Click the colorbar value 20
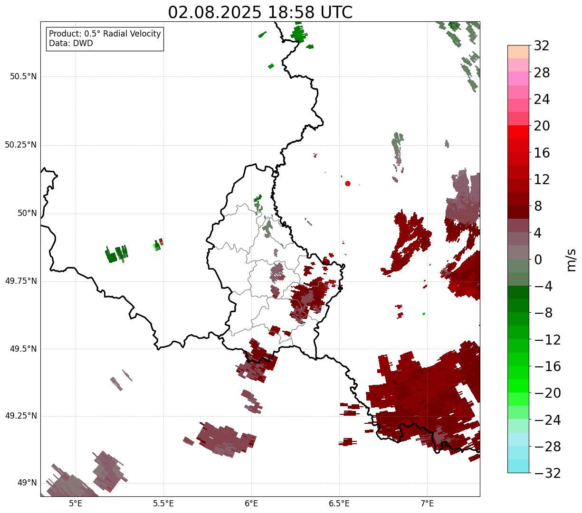 pyautogui.click(x=542, y=126)
